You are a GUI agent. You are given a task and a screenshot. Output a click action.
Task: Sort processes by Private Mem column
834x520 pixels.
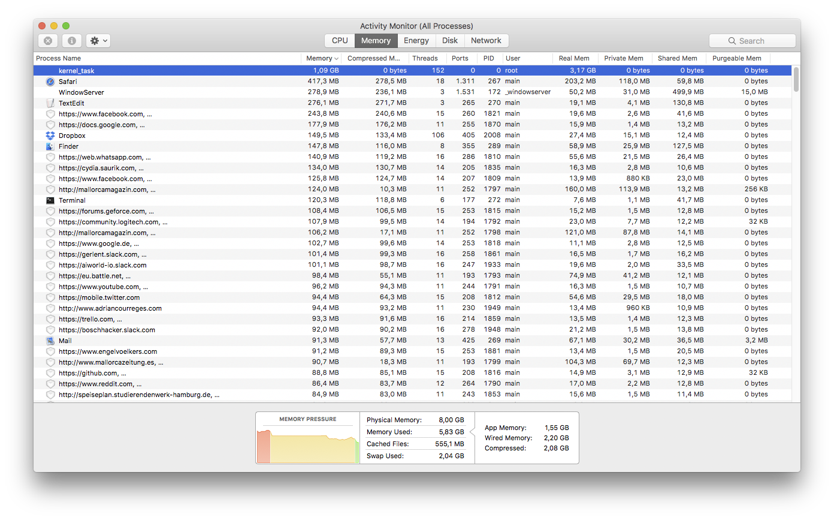click(x=624, y=58)
